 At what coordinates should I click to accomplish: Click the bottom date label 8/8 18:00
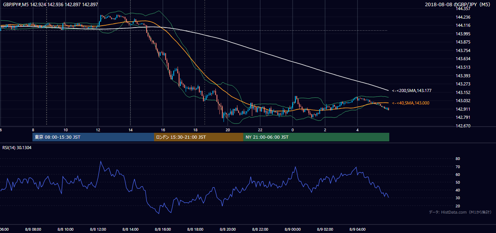(195, 229)
